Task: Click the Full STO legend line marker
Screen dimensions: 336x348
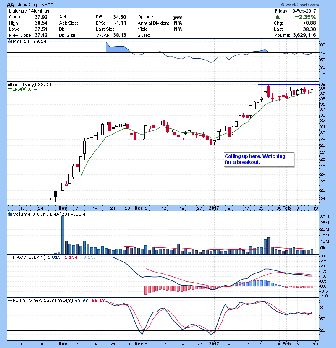Action: coord(10,301)
